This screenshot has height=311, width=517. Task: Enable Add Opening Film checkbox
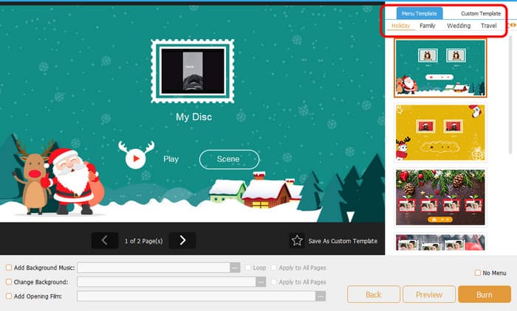click(9, 296)
